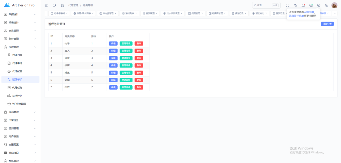The height and width of the screenshot is (163, 341).
Task: Close the 额度转让 tab
Action: pos(266,13)
